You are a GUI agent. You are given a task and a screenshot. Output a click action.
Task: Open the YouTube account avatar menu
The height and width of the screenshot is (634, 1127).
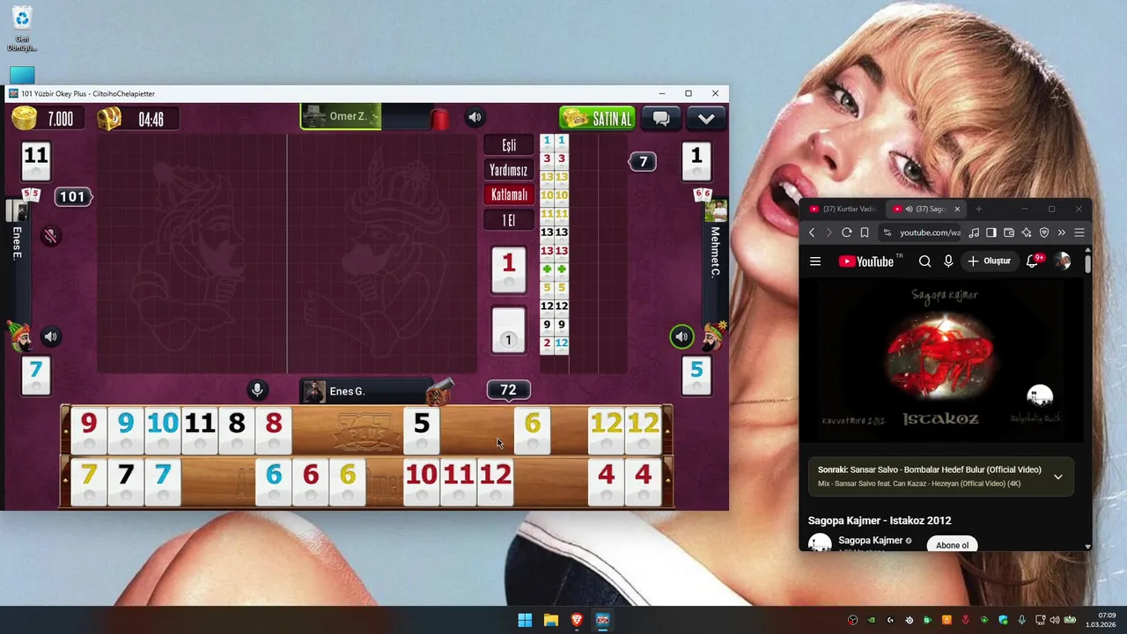point(1063,261)
